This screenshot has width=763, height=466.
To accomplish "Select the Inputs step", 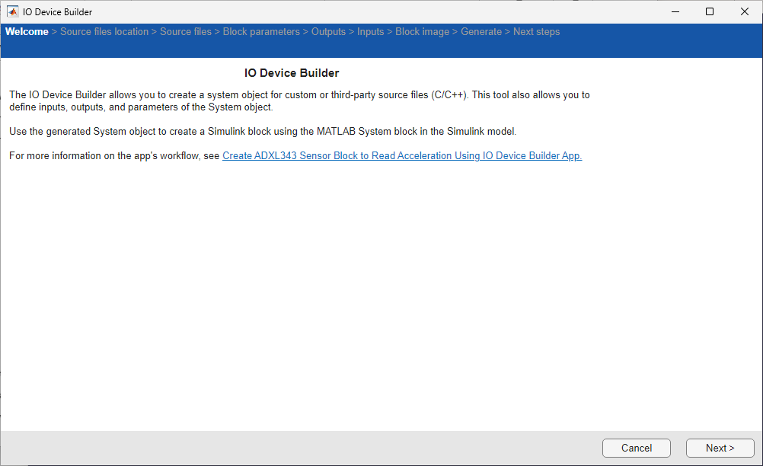I will tap(370, 31).
